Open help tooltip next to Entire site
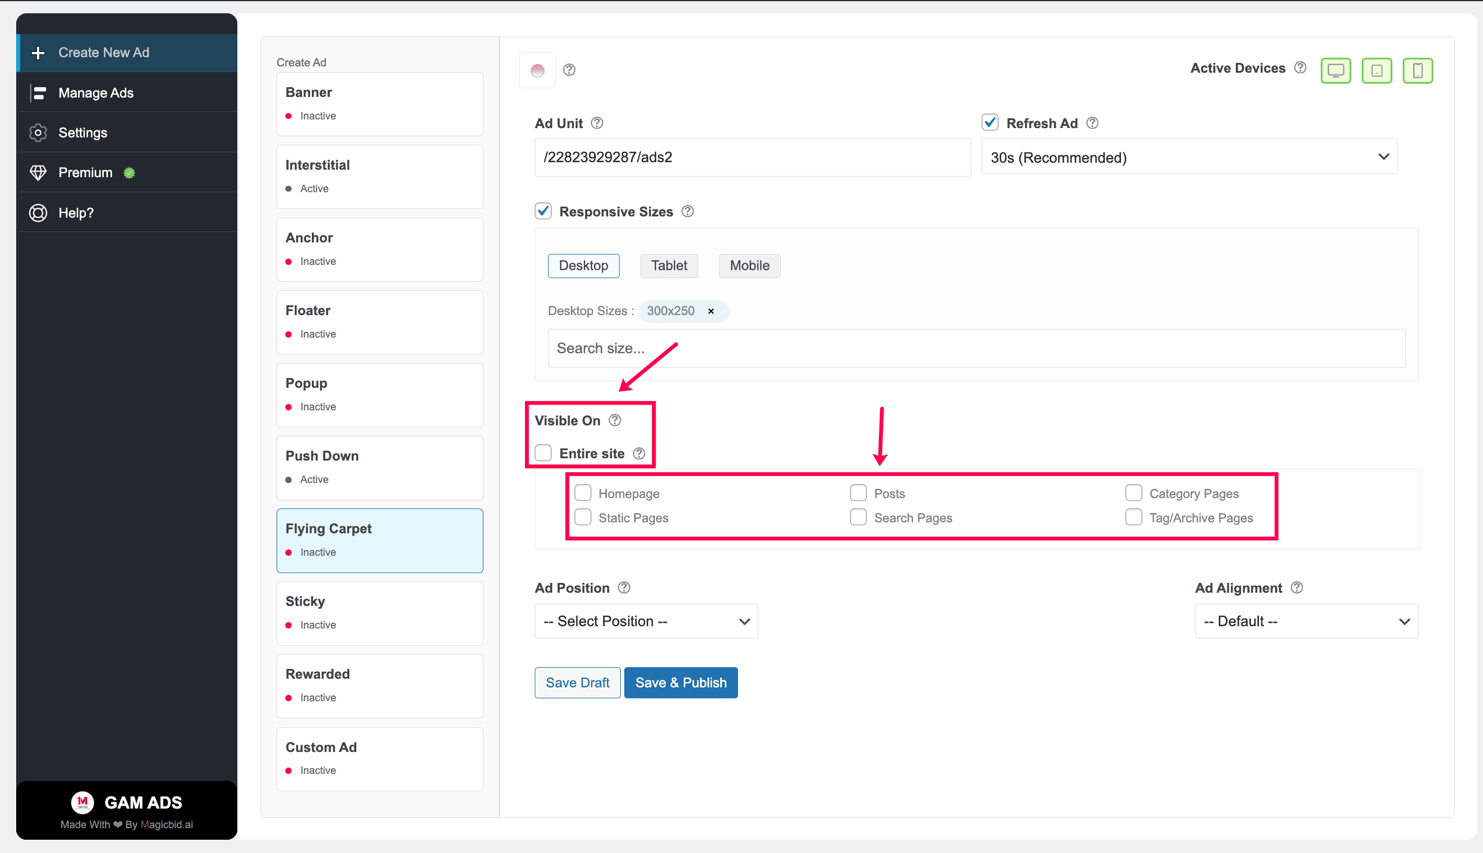Image resolution: width=1483 pixels, height=853 pixels. [x=639, y=454]
